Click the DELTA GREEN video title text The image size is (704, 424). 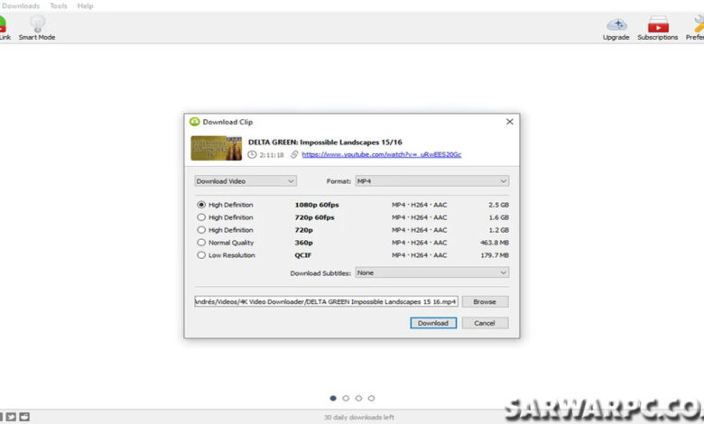(x=325, y=143)
